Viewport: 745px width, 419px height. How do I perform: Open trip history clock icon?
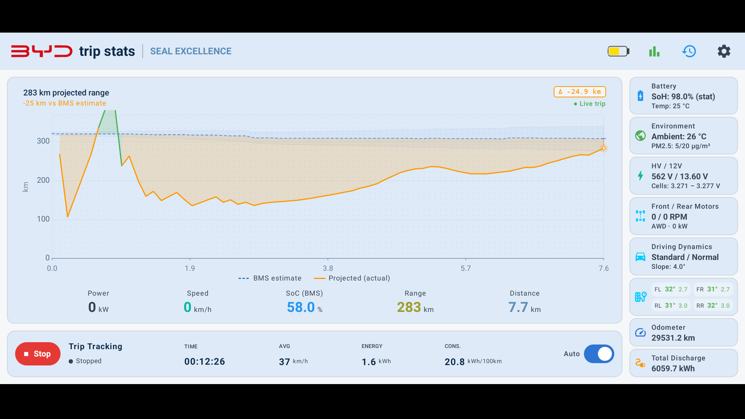click(x=689, y=51)
